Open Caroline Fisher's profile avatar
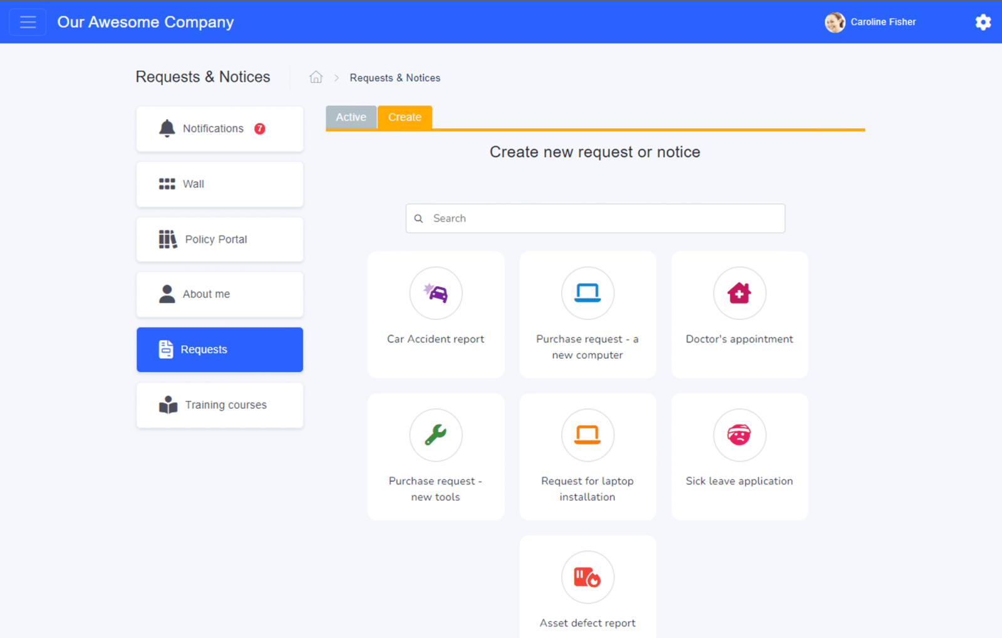The width and height of the screenshot is (1002, 638). point(834,23)
